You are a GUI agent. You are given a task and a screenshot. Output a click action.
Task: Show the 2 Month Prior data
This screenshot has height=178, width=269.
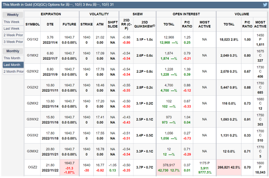pos(13,71)
